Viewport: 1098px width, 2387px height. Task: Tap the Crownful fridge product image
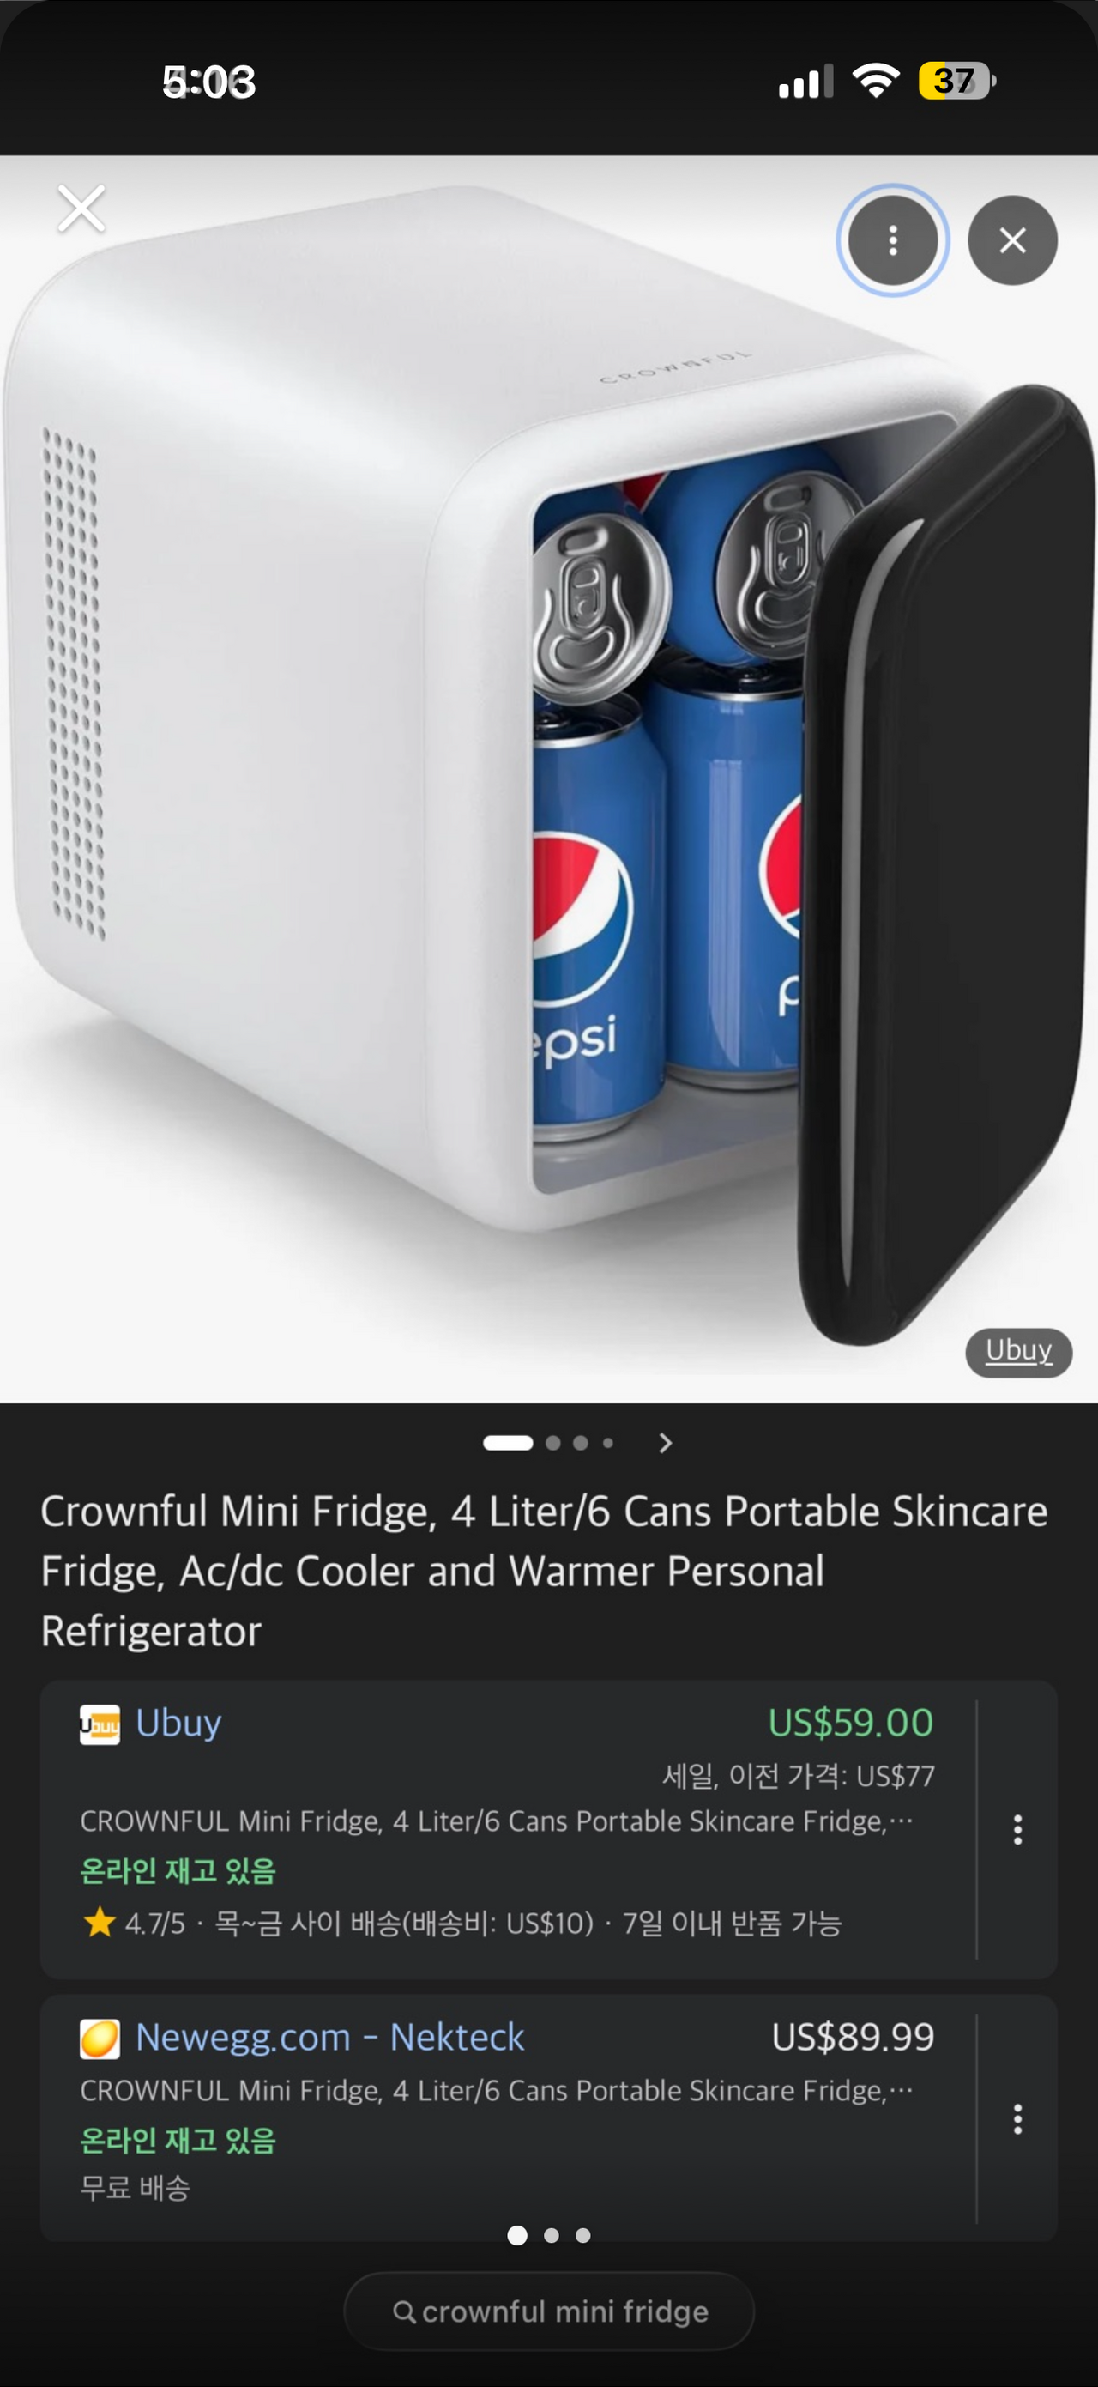[x=549, y=779]
